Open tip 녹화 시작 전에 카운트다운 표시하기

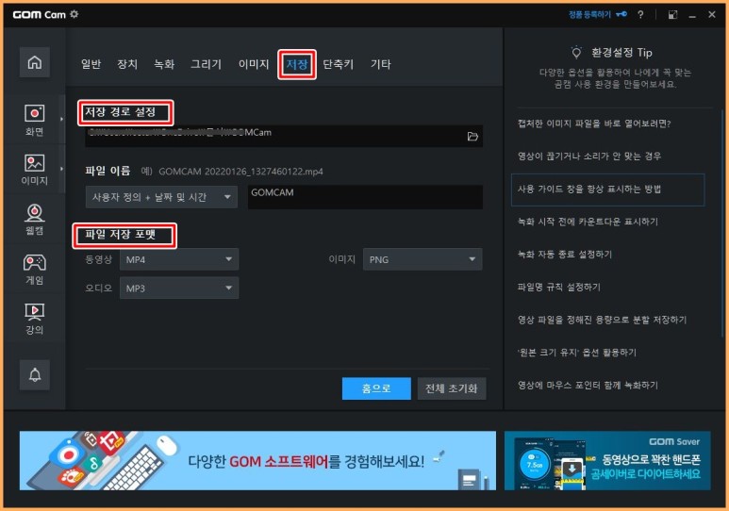coord(588,222)
